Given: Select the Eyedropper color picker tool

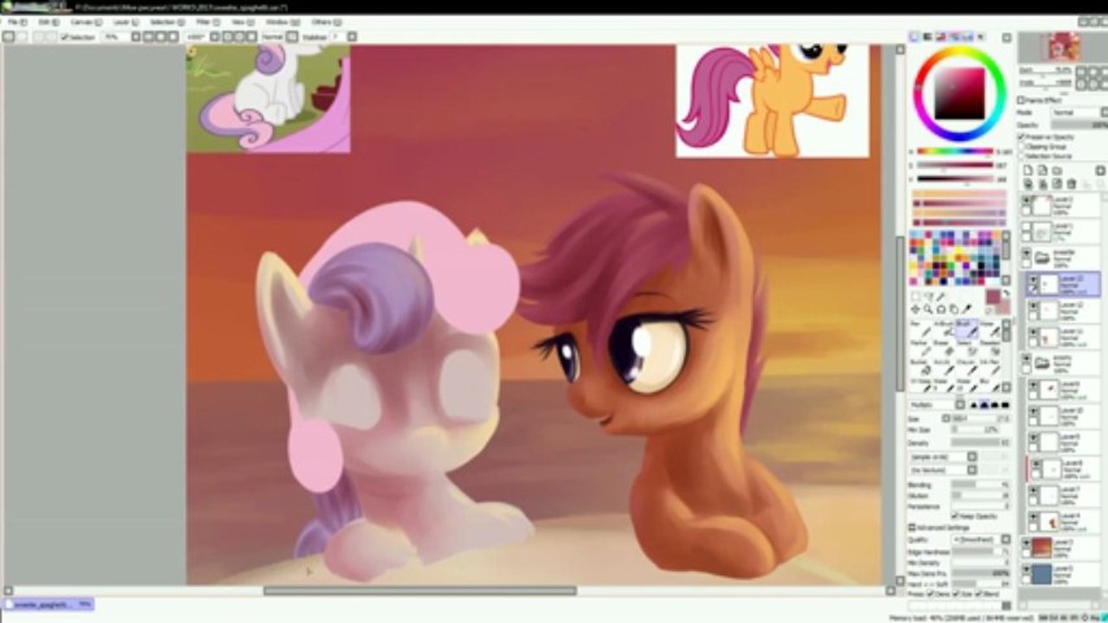Looking at the screenshot, I should click(x=966, y=309).
